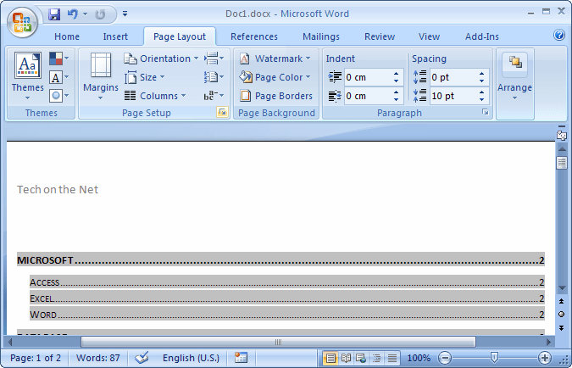The image size is (572, 368).
Task: Click the 100% zoom level
Action: coord(419,358)
